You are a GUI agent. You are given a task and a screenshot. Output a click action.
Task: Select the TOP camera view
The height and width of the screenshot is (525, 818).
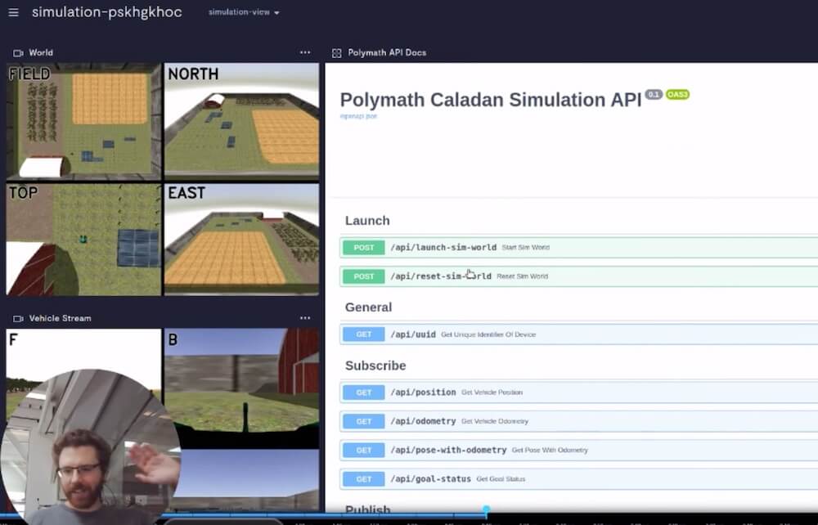pos(84,240)
